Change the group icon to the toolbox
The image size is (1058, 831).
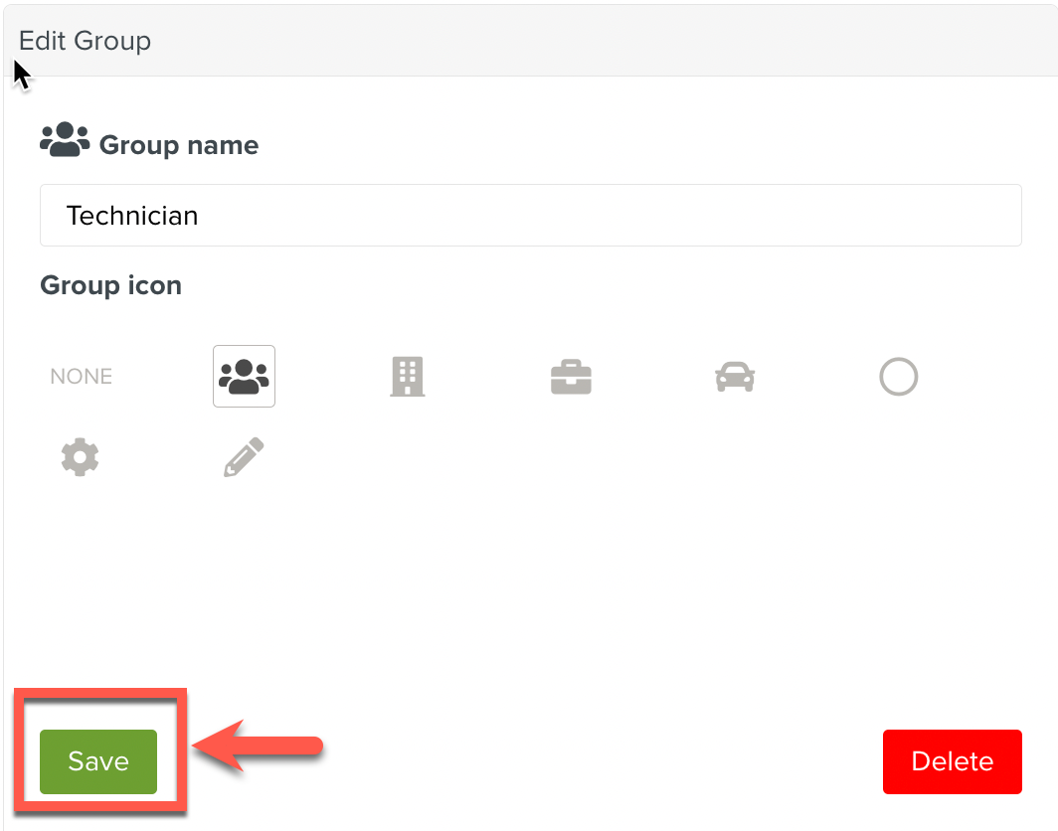571,376
